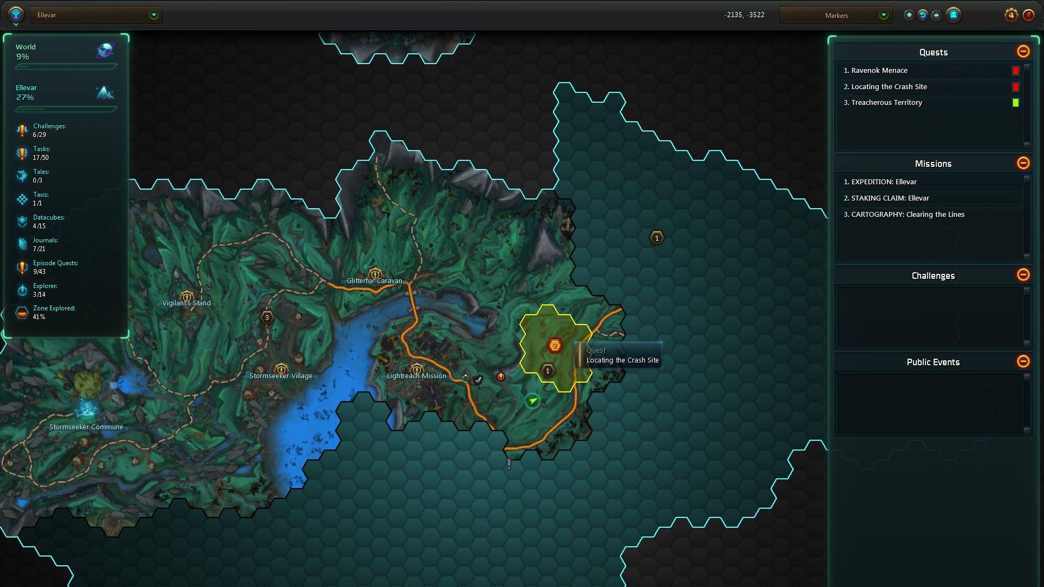
Task: Click the Challenges panel header
Action: point(933,276)
